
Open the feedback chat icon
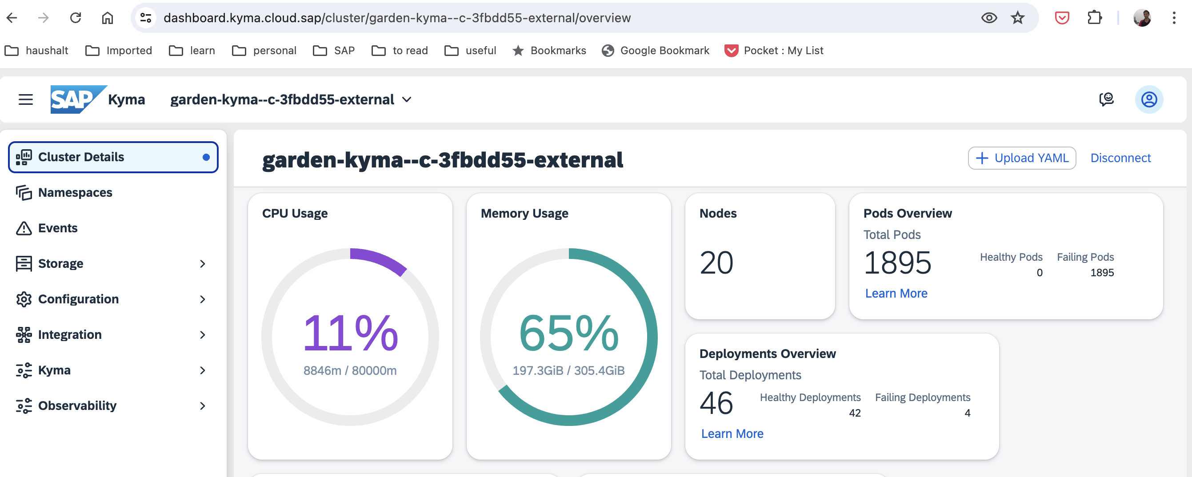pos(1106,99)
